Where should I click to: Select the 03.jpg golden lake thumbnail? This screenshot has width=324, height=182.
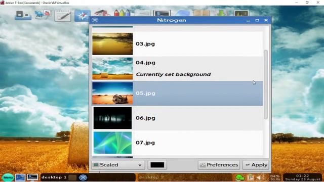coord(112,44)
